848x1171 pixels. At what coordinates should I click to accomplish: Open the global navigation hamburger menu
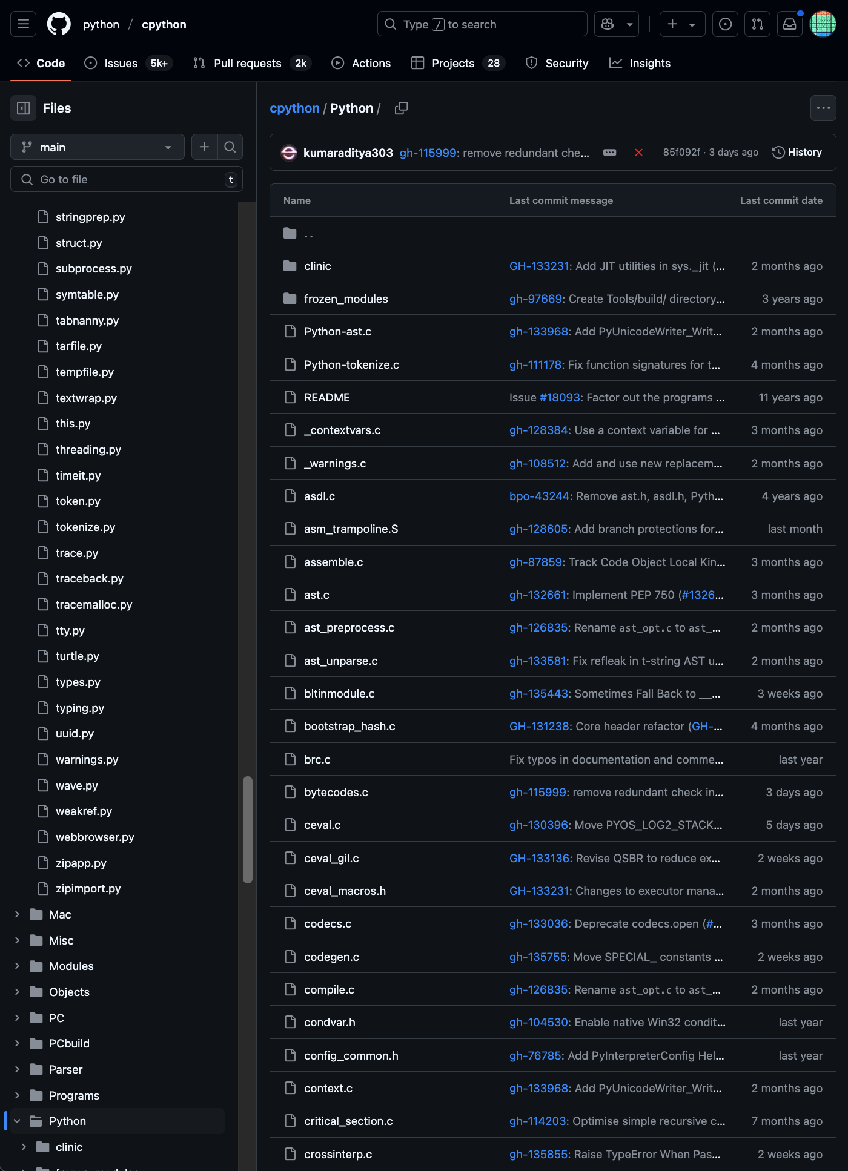point(24,24)
